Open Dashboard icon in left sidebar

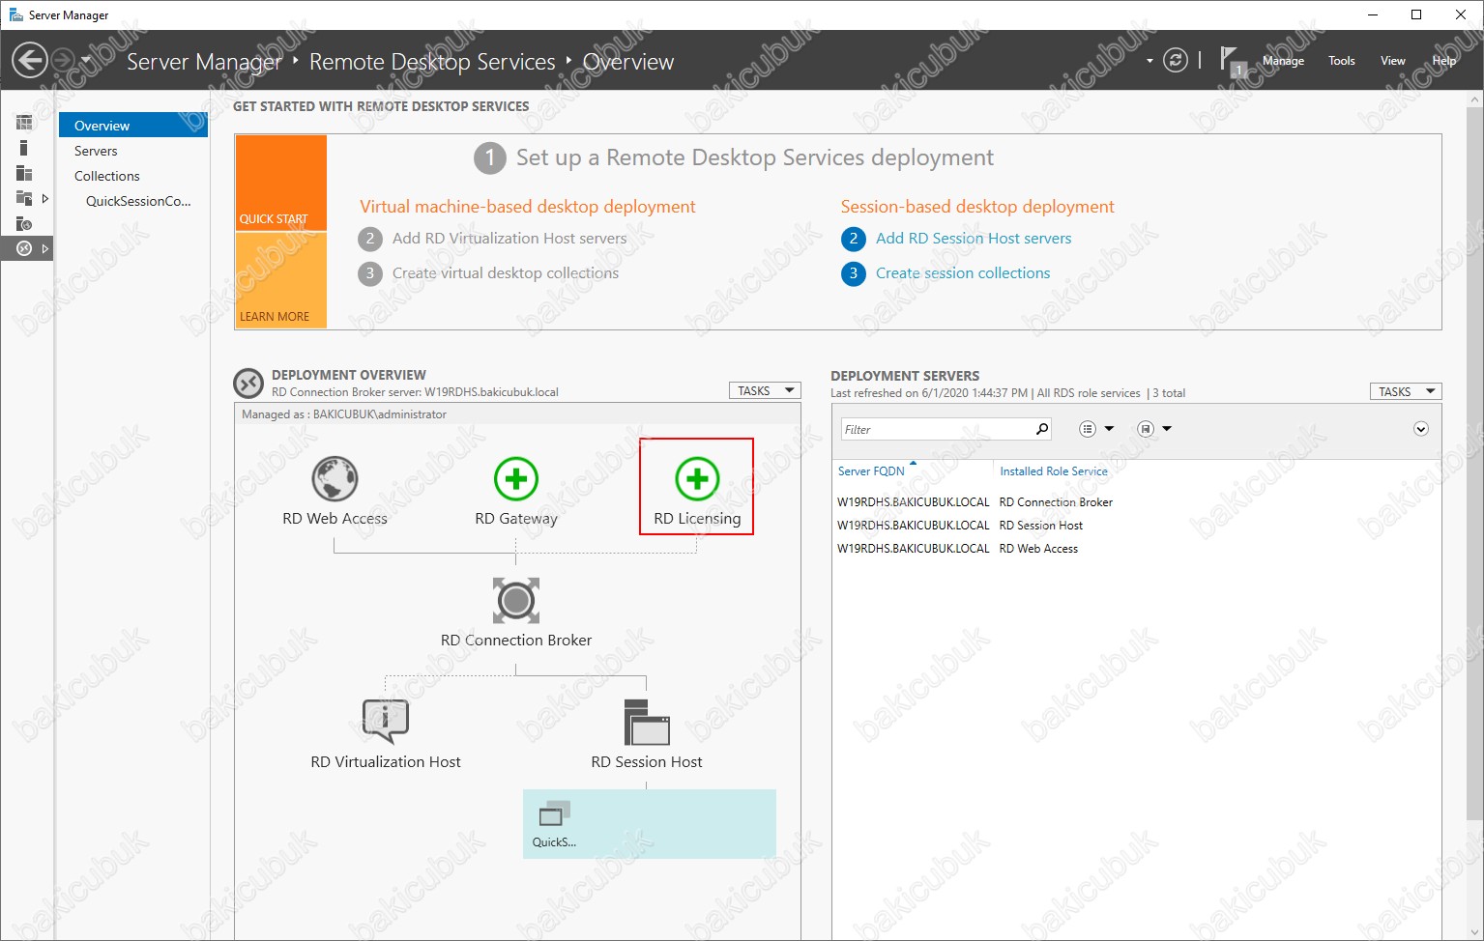24,123
